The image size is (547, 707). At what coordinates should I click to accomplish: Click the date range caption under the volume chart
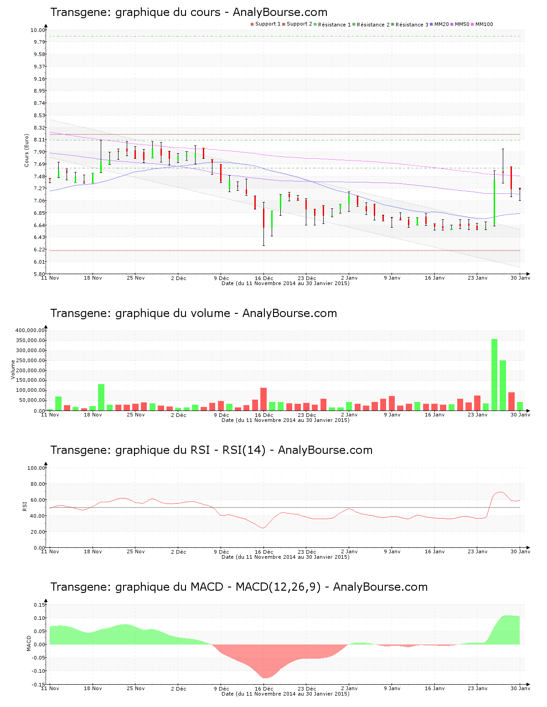(x=285, y=420)
